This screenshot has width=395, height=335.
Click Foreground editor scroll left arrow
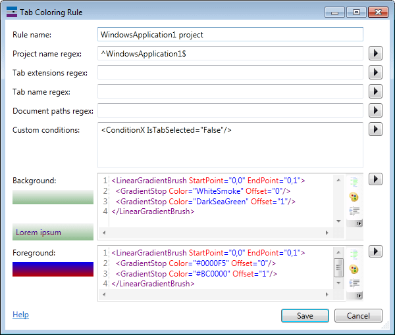(104, 294)
